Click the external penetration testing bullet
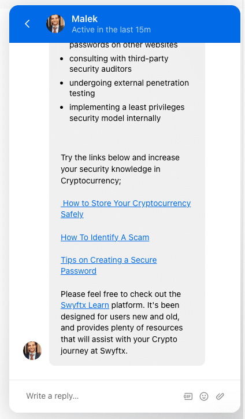The height and width of the screenshot is (419, 245). [129, 88]
